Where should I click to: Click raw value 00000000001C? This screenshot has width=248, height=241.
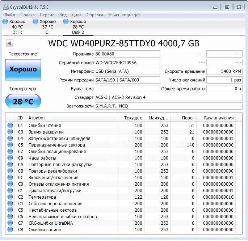click(x=218, y=197)
